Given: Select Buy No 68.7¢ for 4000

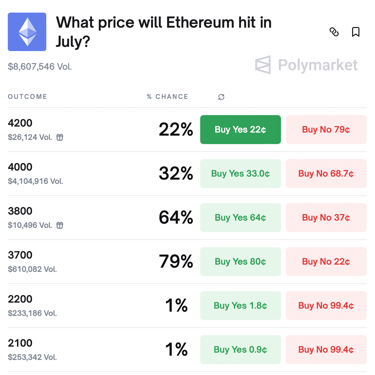Looking at the screenshot, I should pos(326,174).
